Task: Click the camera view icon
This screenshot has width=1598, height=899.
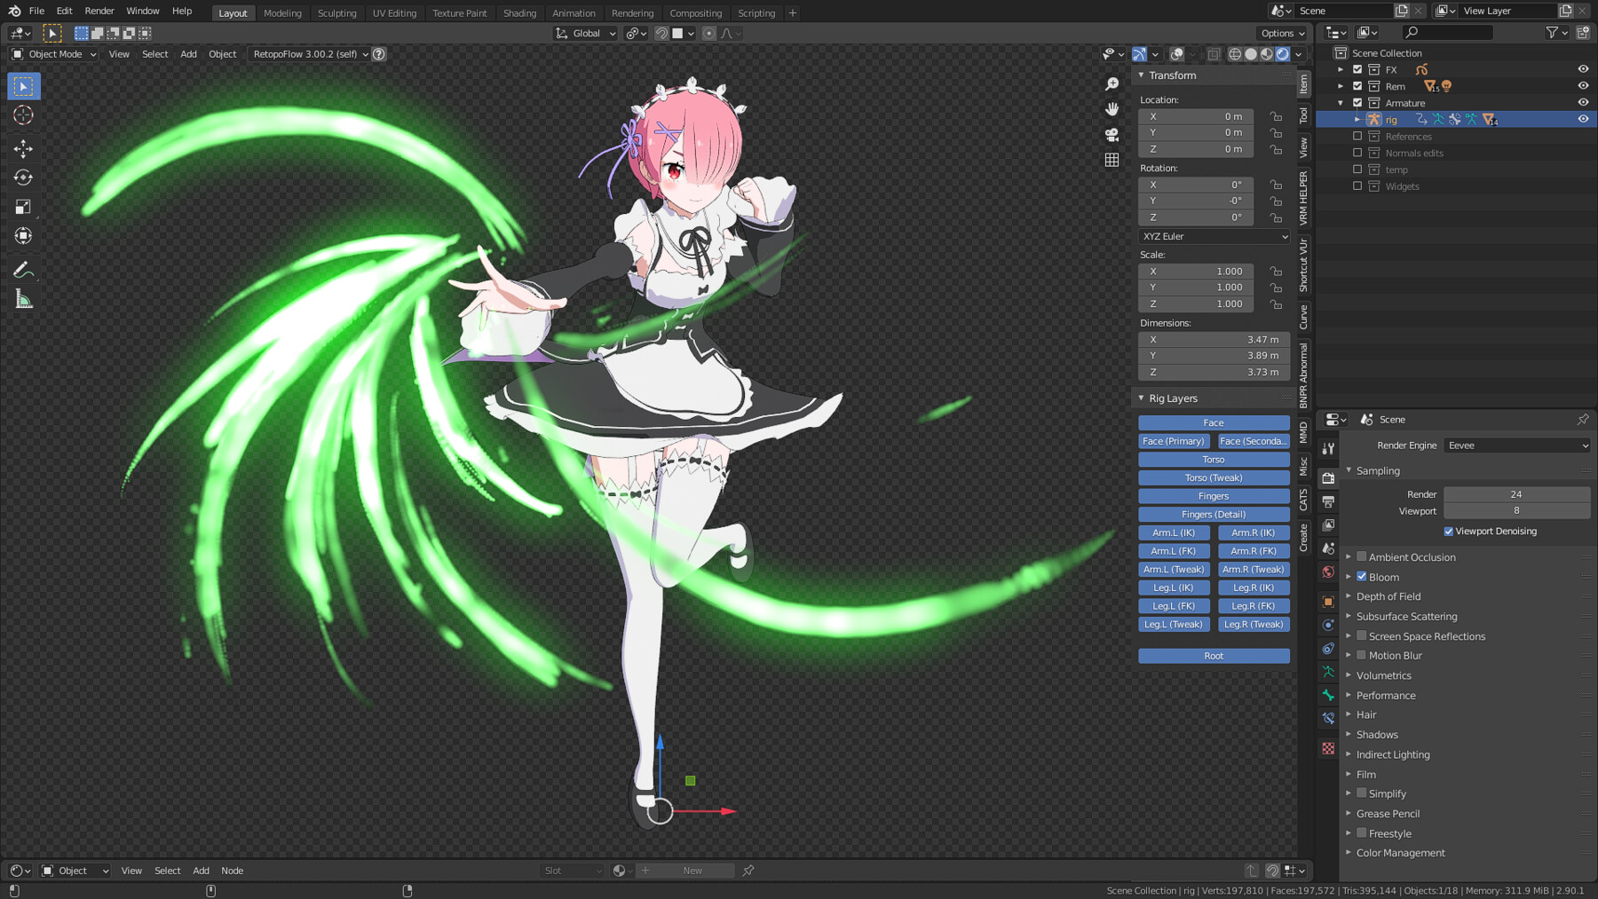Action: 1111,135
